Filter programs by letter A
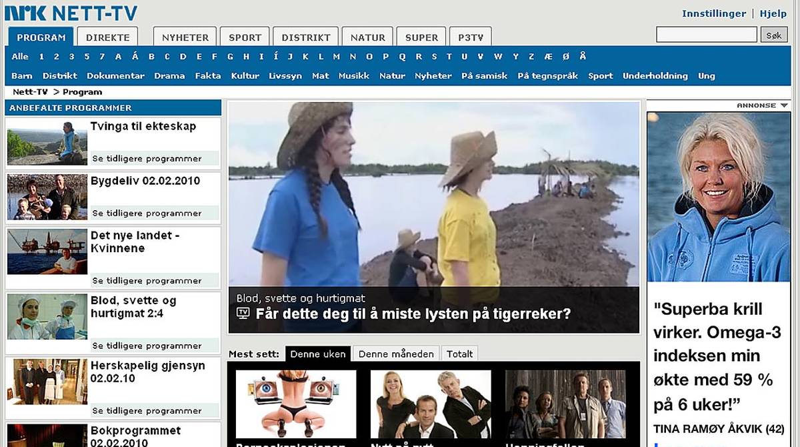800x447 pixels. coord(118,57)
